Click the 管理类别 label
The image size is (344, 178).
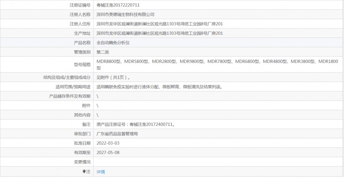tap(82, 52)
